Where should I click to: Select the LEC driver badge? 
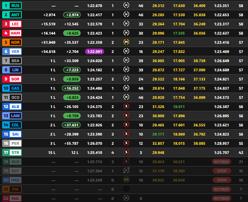click(x=12, y=24)
